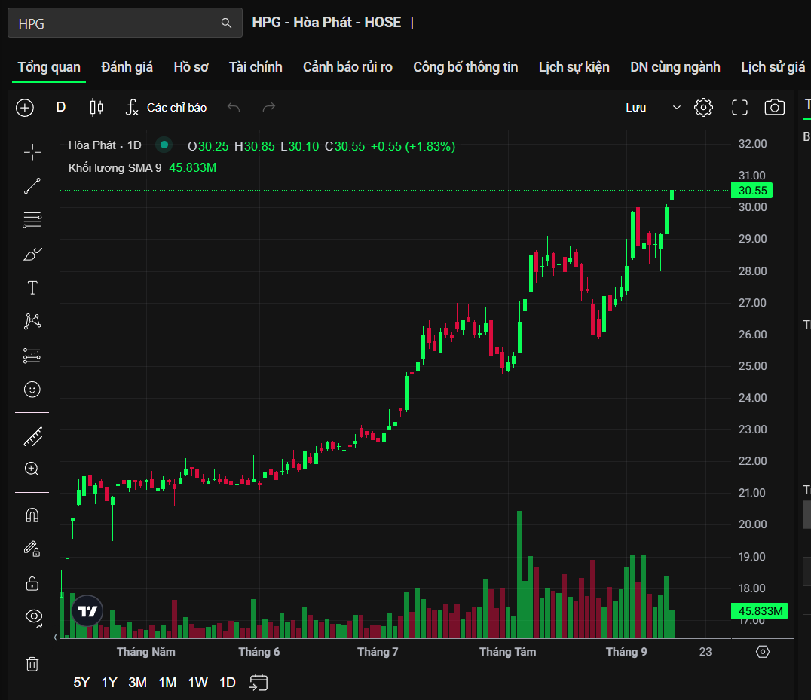This screenshot has height=700, width=811.
Task: Click the search magnifier icon in HPG box
Action: click(226, 23)
